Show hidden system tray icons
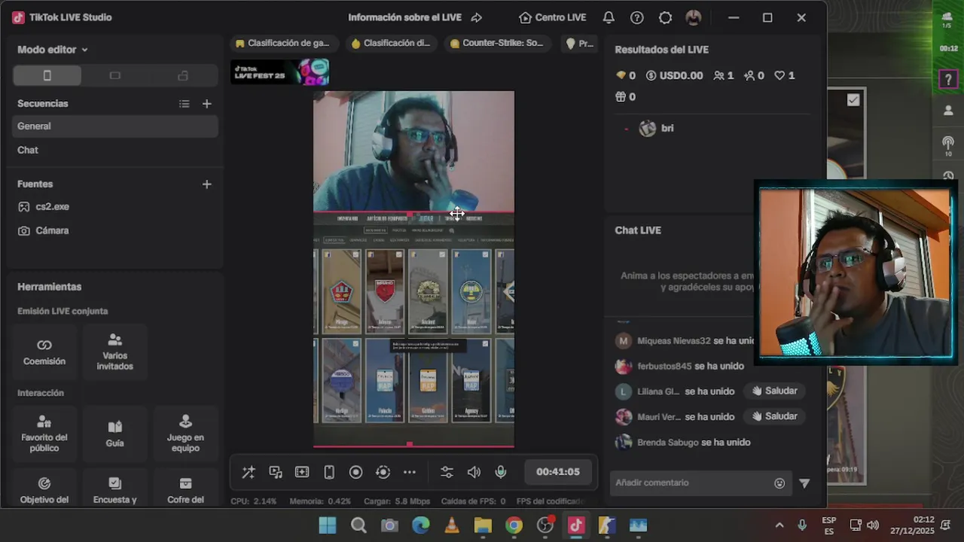 (779, 525)
